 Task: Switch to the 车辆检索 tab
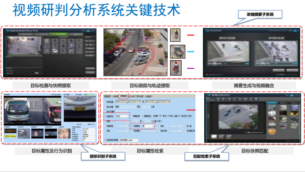click(x=123, y=96)
